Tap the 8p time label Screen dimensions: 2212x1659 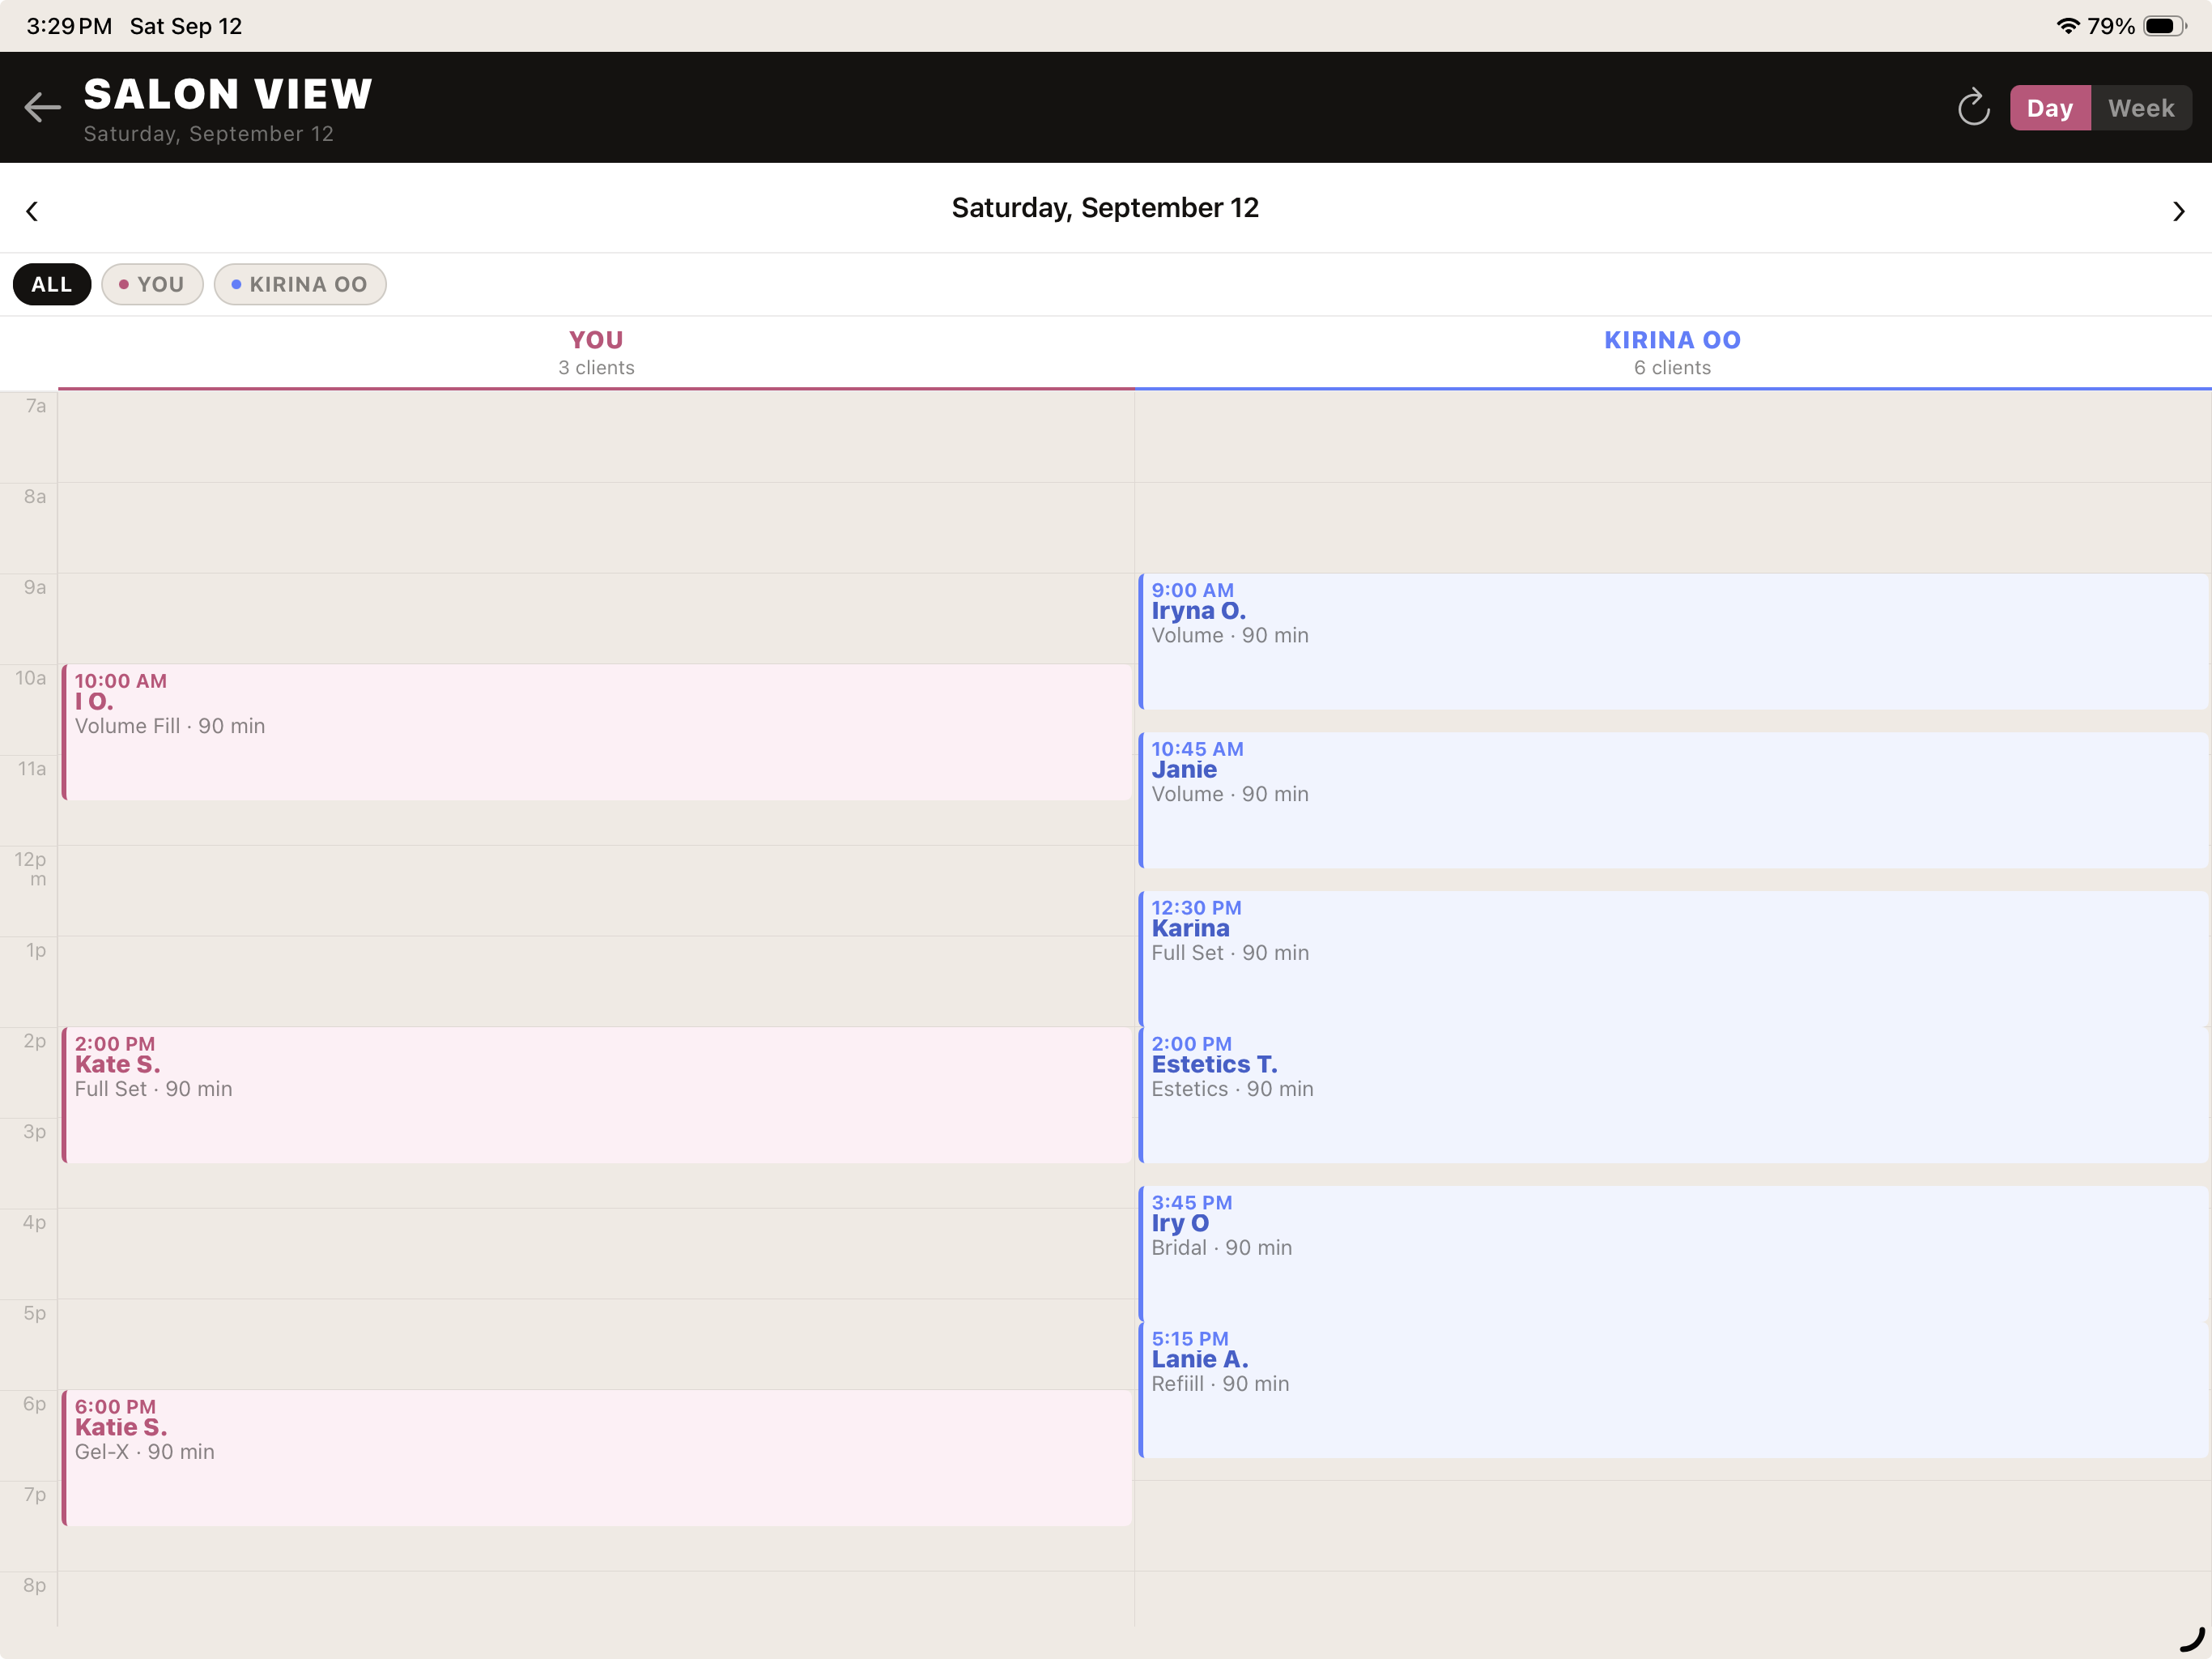(35, 1586)
